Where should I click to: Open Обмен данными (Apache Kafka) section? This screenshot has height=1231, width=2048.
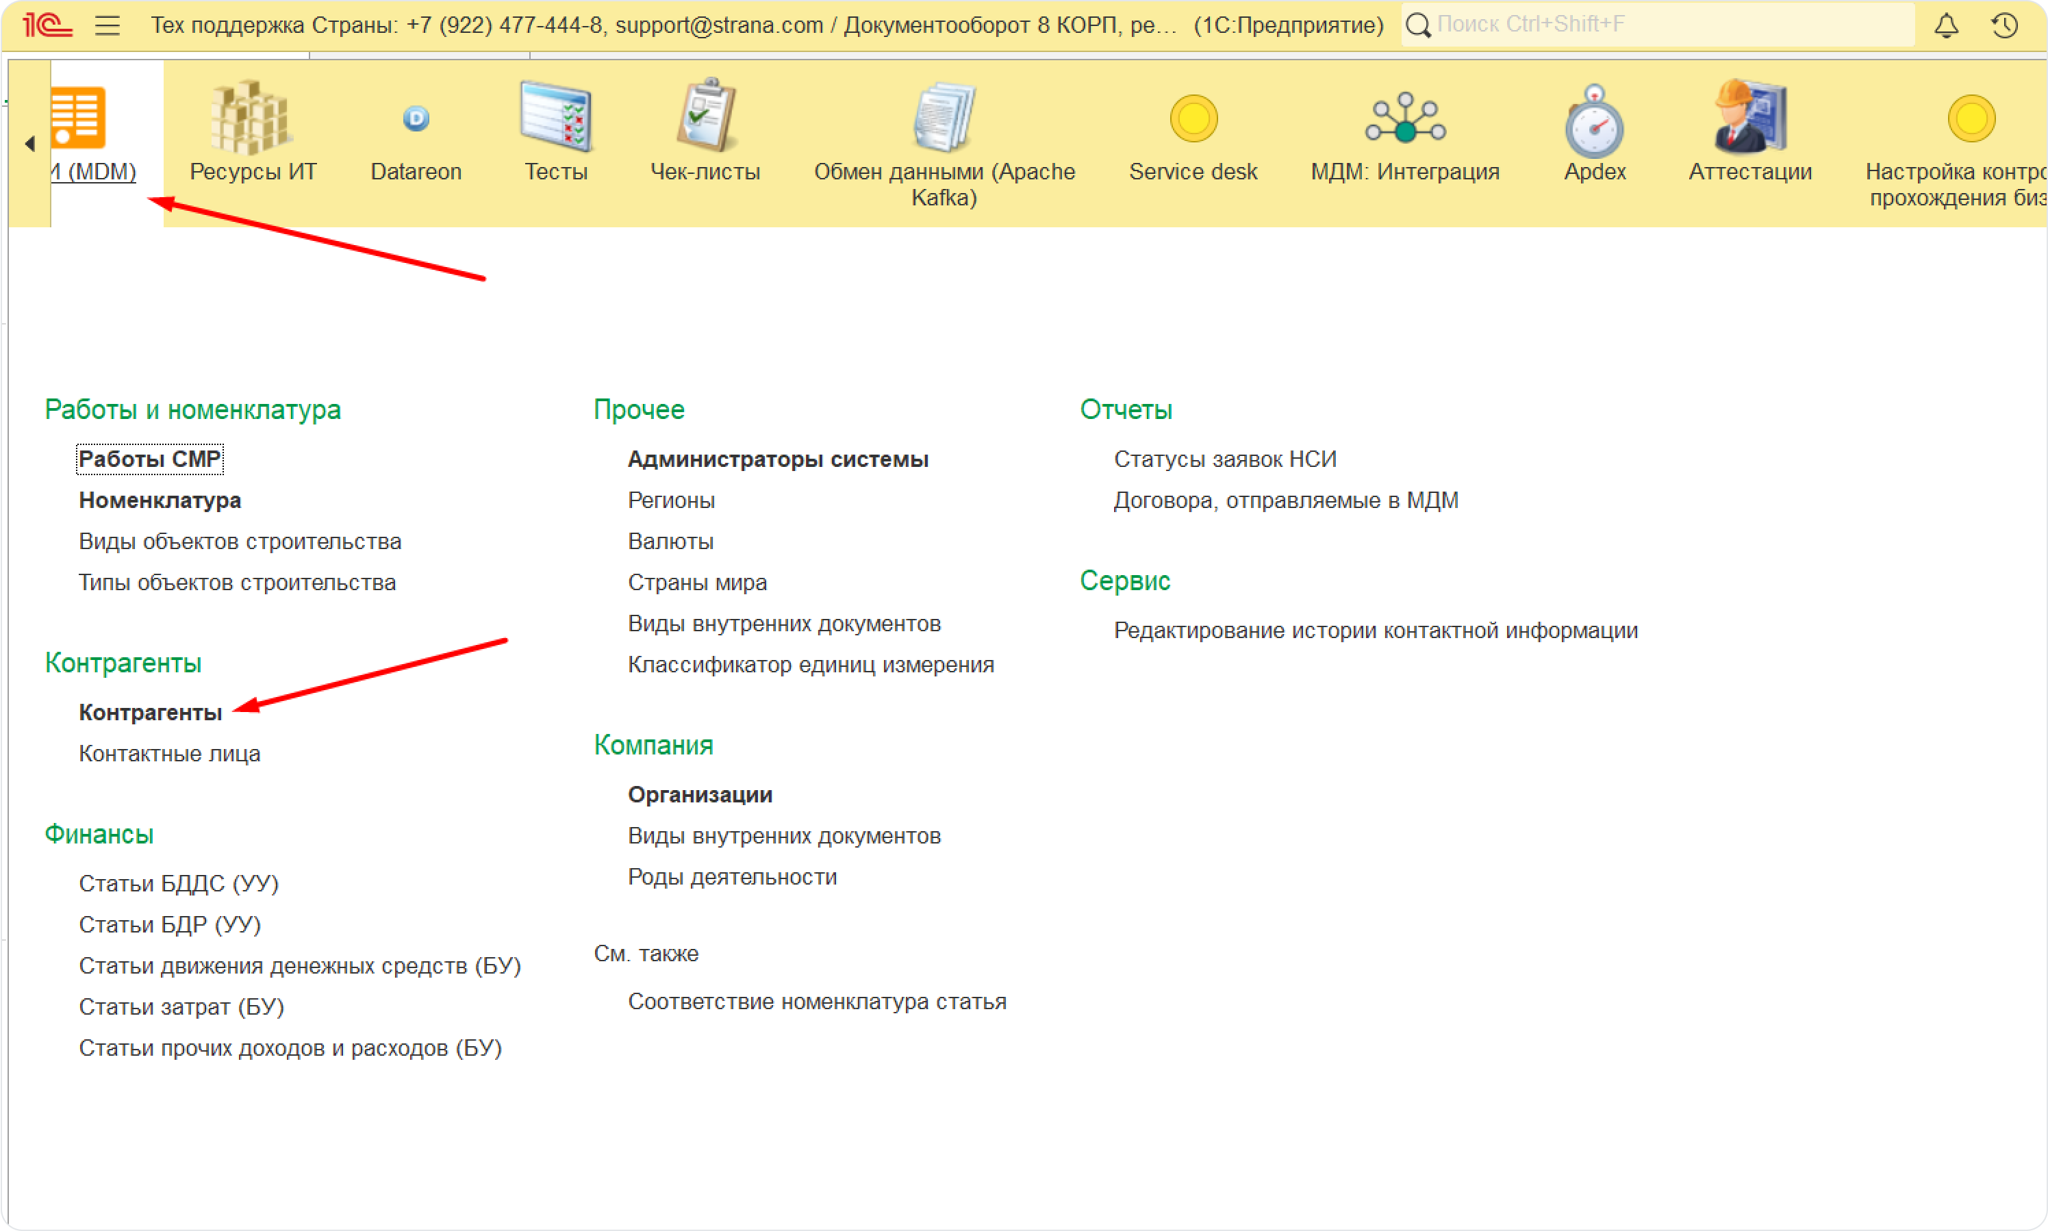(x=944, y=118)
